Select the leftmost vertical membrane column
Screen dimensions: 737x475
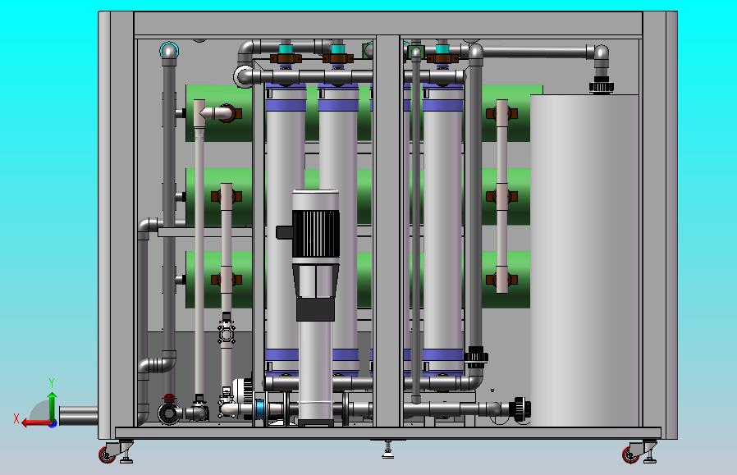(285, 229)
